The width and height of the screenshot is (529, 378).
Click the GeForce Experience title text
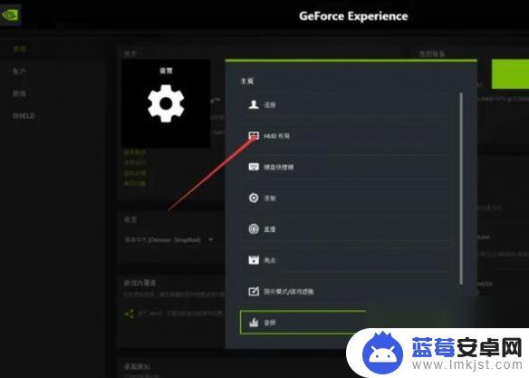tap(353, 16)
